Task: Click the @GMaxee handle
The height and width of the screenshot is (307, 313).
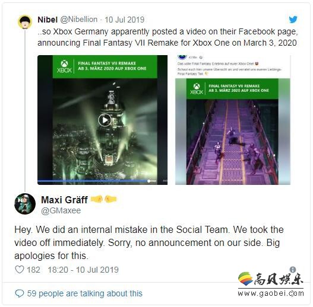Action: click(61, 210)
